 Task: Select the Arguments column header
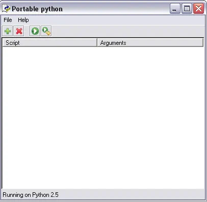click(x=150, y=42)
